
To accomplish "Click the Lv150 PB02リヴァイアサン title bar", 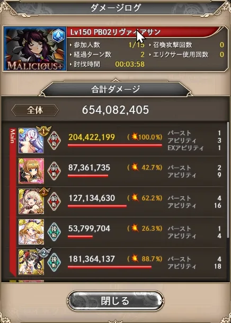I will click(x=145, y=32).
